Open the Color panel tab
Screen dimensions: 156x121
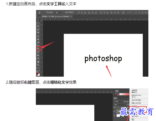point(117,91)
